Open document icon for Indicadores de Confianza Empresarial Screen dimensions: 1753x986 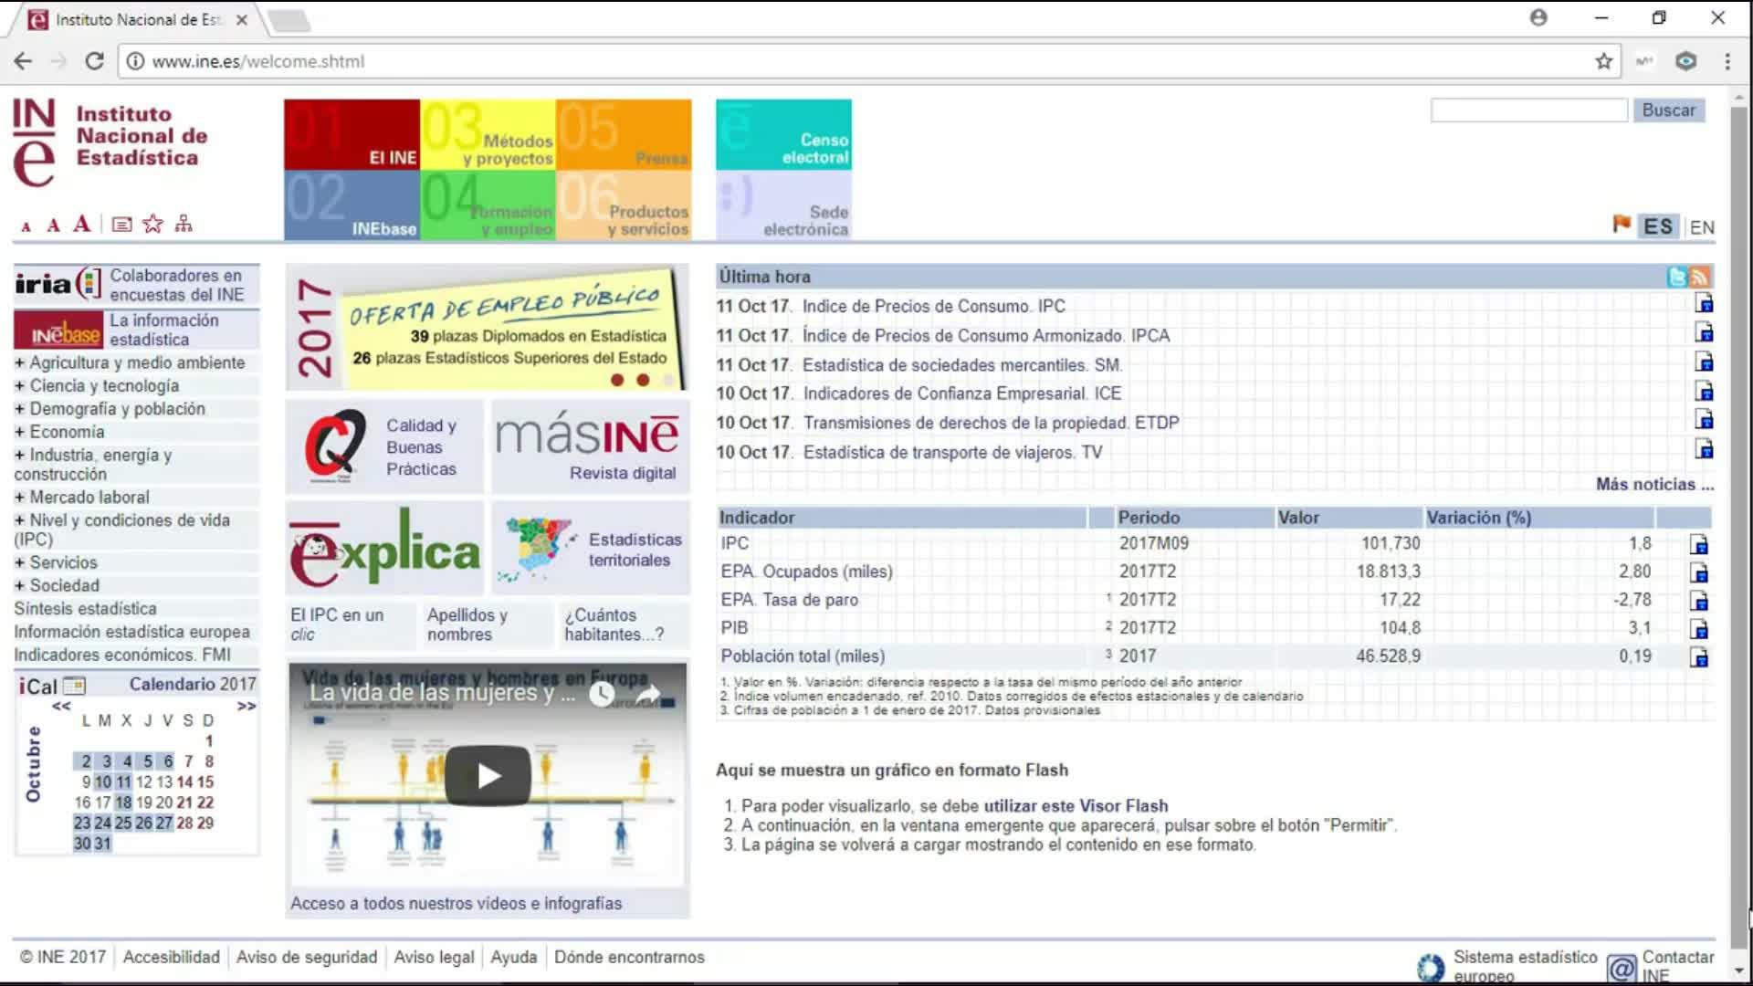pyautogui.click(x=1704, y=392)
